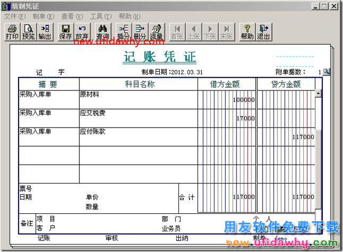Click the 借方金额 column header
Image resolution: width=343 pixels, height=252 pixels.
[227, 84]
